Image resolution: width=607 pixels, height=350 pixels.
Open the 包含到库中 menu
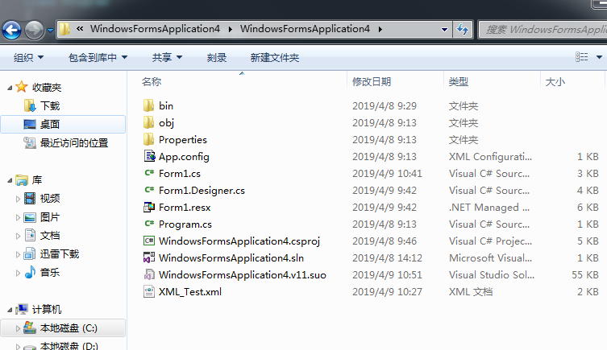98,58
